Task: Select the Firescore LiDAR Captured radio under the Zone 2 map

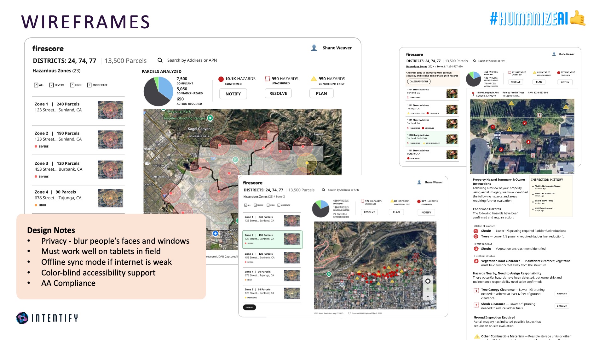Action: [349, 313]
